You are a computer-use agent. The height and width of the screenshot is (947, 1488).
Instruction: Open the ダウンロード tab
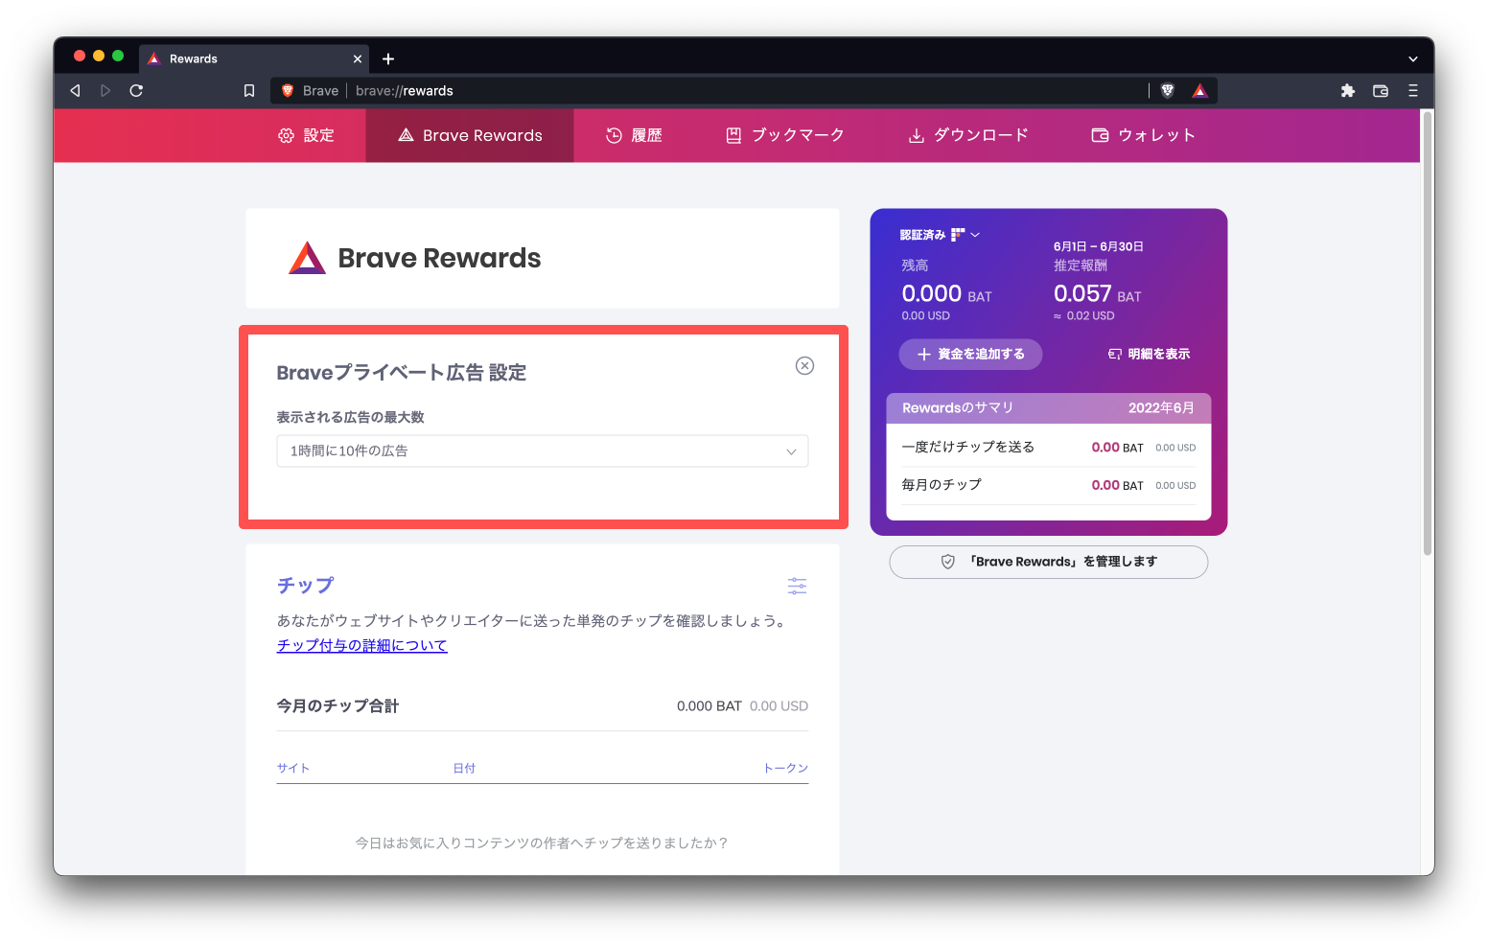coord(968,135)
